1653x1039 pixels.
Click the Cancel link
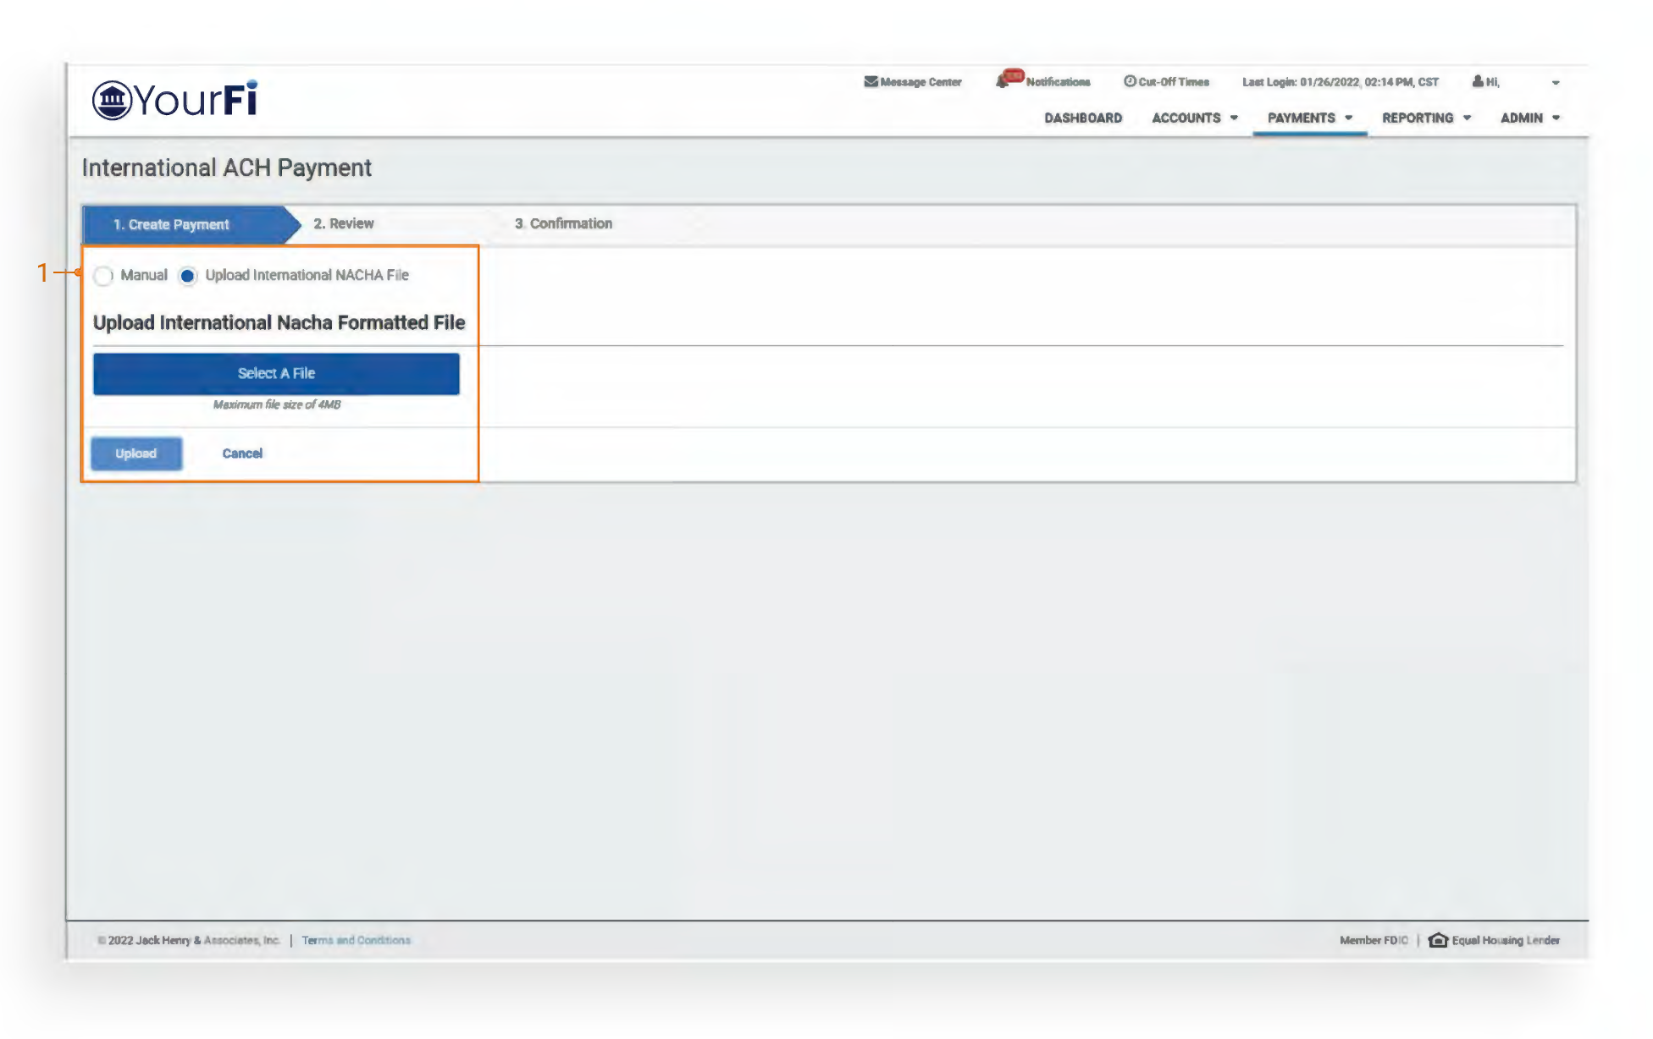242,454
